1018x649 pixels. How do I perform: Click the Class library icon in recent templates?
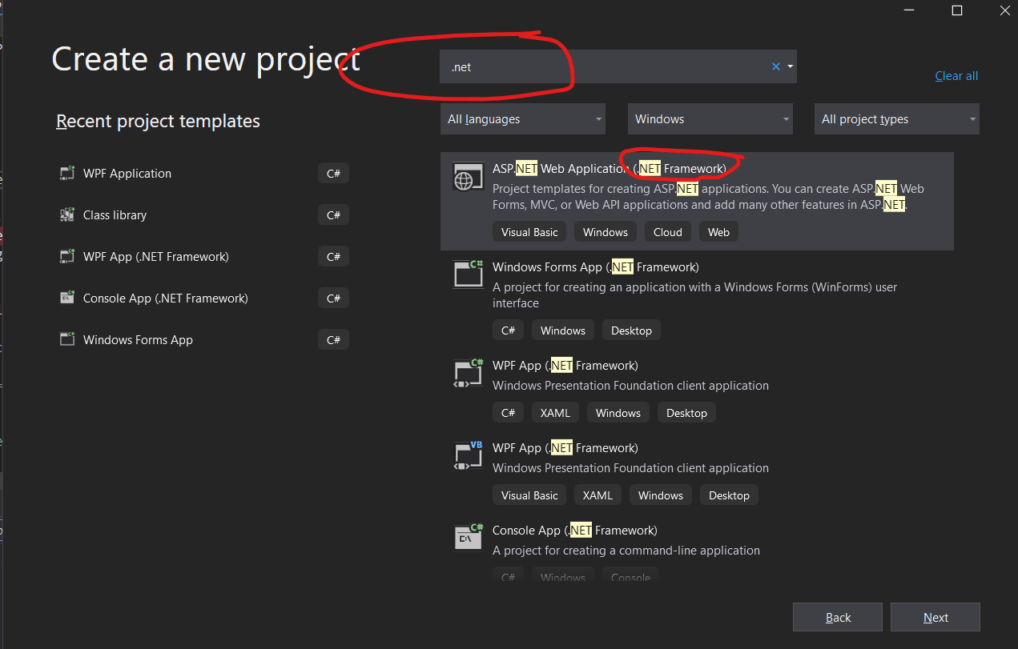click(x=67, y=215)
